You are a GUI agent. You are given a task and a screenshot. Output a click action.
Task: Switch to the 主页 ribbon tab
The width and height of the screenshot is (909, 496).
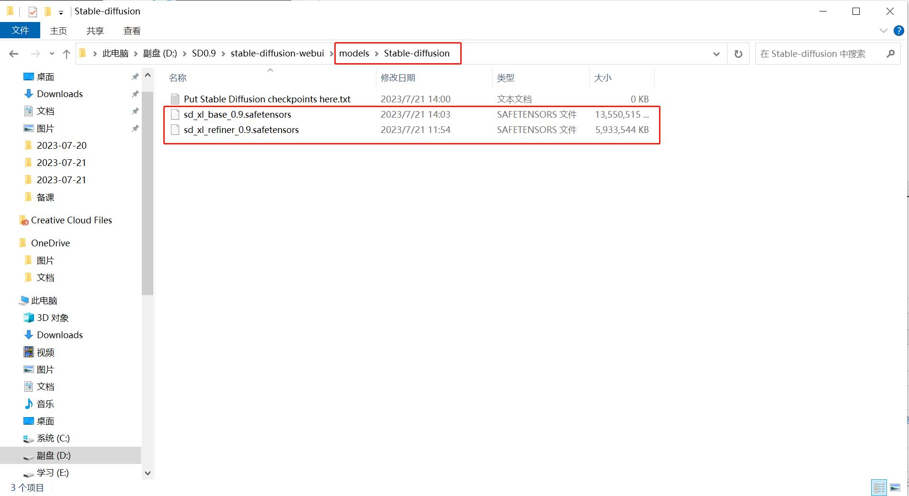(x=58, y=31)
